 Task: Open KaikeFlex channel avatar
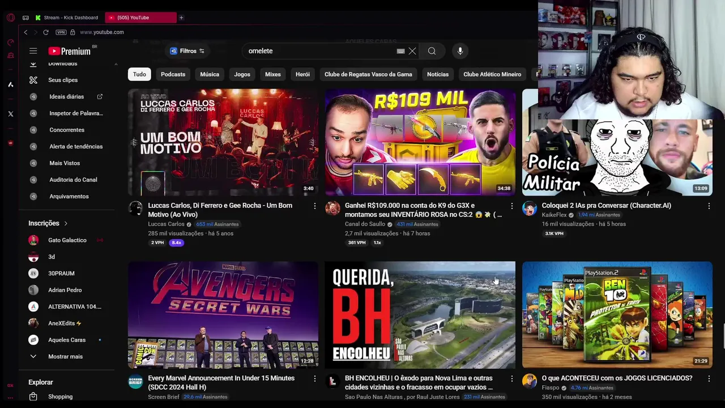click(530, 209)
